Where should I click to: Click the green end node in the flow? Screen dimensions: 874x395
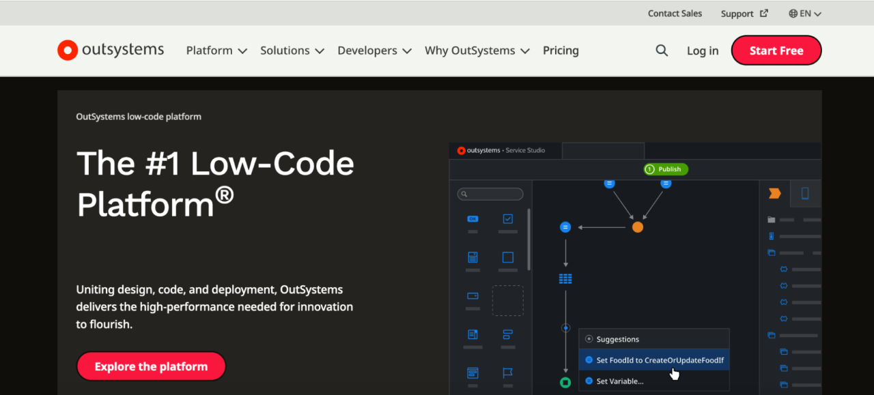point(565,383)
